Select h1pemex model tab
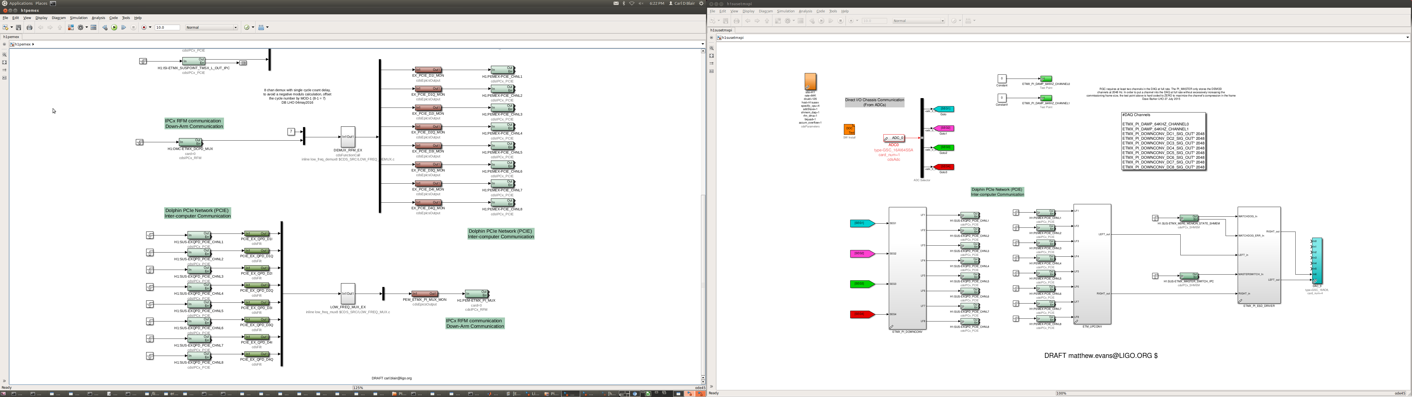 [12, 37]
